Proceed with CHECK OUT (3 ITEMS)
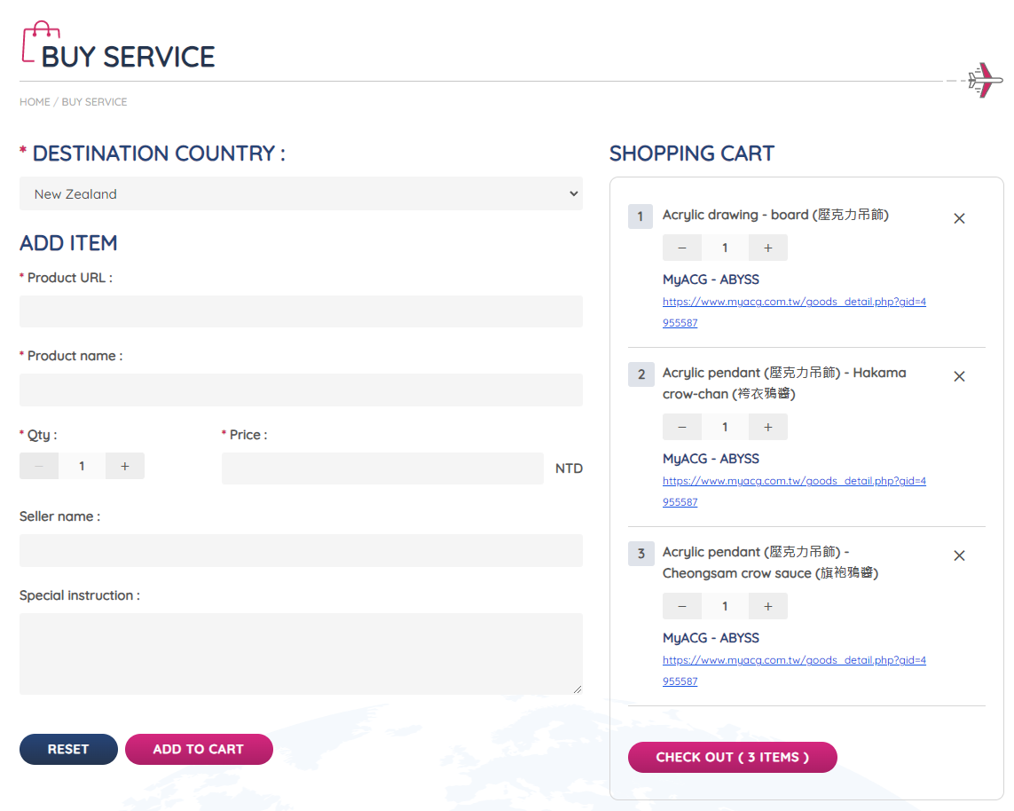 [732, 758]
